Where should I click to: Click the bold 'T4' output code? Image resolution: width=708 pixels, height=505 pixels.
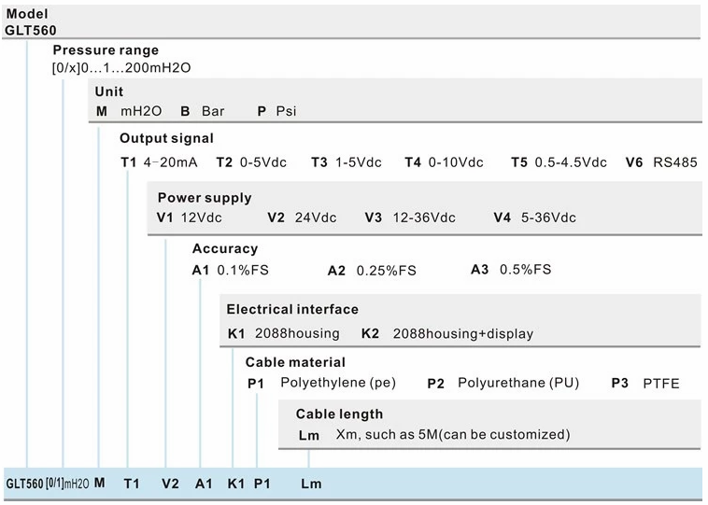tap(413, 162)
